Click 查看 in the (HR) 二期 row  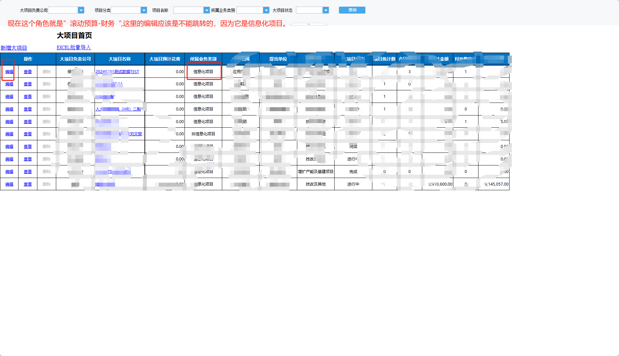pyautogui.click(x=28, y=109)
